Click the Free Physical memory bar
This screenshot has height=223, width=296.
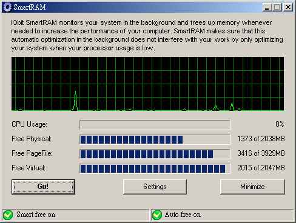(155, 139)
